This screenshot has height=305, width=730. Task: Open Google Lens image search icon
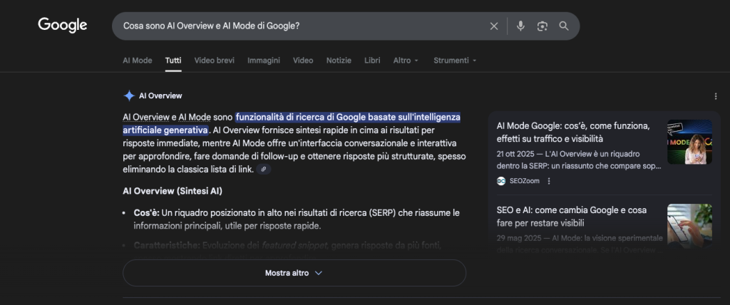tap(542, 26)
